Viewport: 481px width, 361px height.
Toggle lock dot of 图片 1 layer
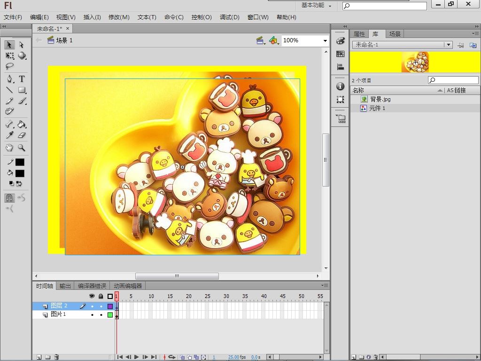101,315
